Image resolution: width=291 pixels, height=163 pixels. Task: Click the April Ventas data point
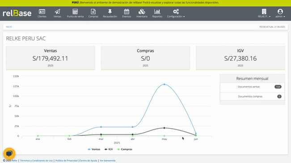[132, 127]
